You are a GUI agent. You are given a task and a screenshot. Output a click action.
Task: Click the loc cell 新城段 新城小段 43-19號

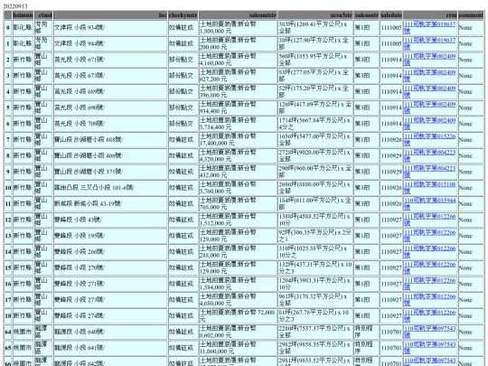[x=110, y=203]
